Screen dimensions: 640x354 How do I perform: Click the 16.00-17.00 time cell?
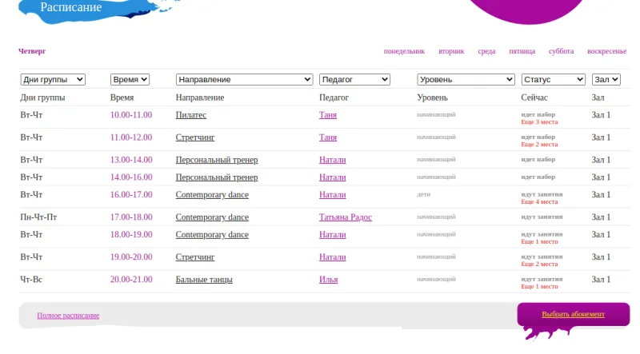(131, 195)
